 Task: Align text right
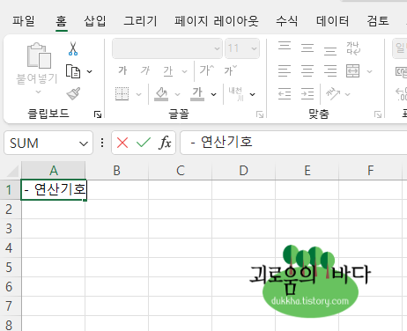(x=330, y=70)
